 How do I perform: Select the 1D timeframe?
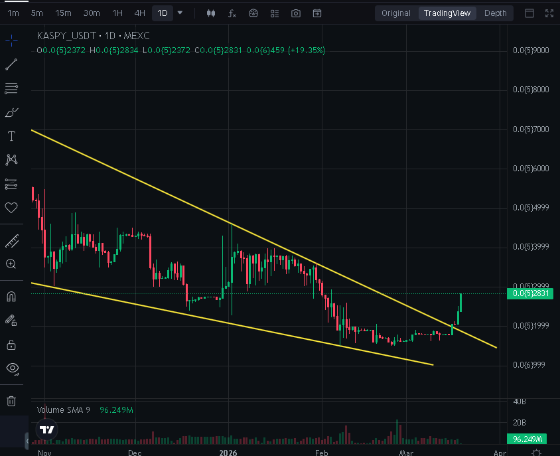coord(163,13)
